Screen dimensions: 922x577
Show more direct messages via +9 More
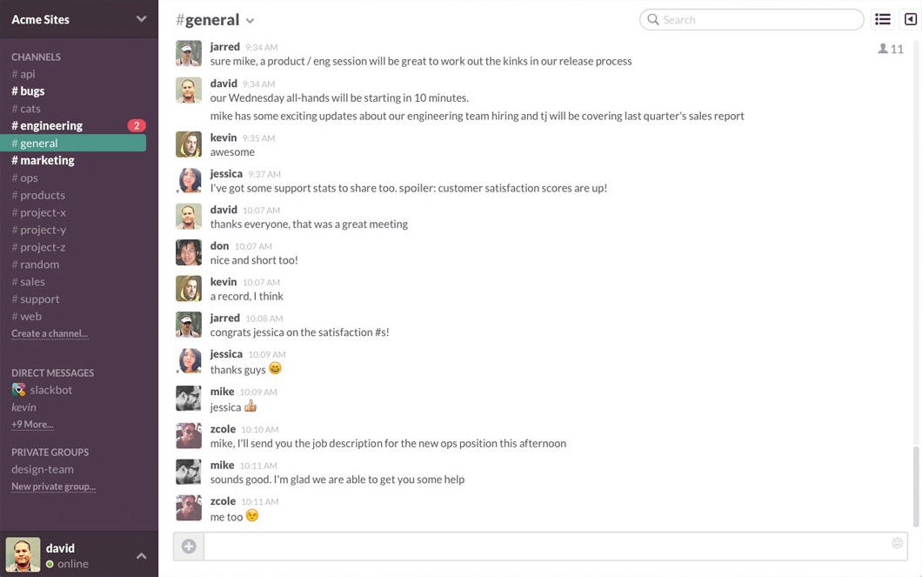pyautogui.click(x=32, y=424)
